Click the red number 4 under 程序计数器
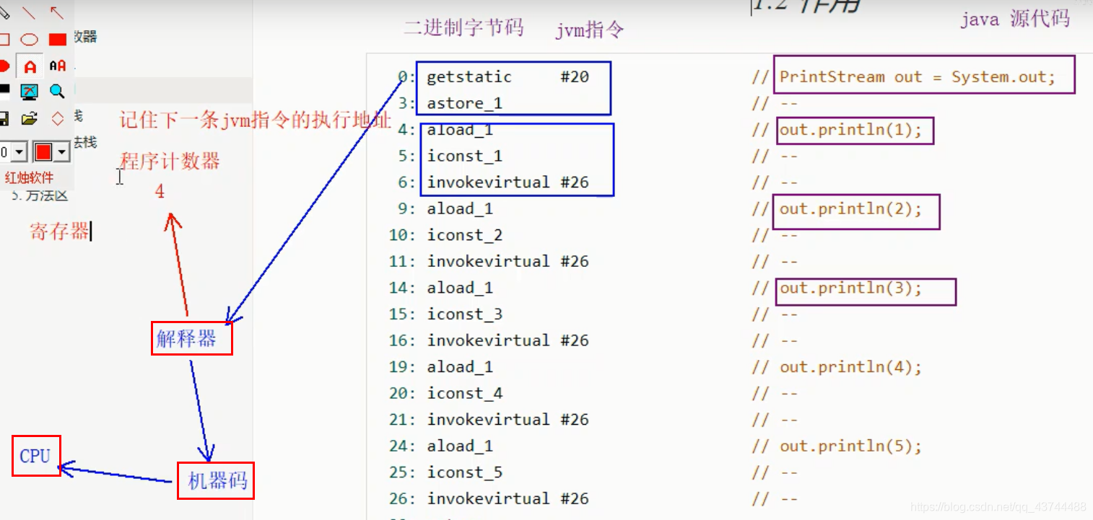Image resolution: width=1093 pixels, height=520 pixels. (x=160, y=192)
